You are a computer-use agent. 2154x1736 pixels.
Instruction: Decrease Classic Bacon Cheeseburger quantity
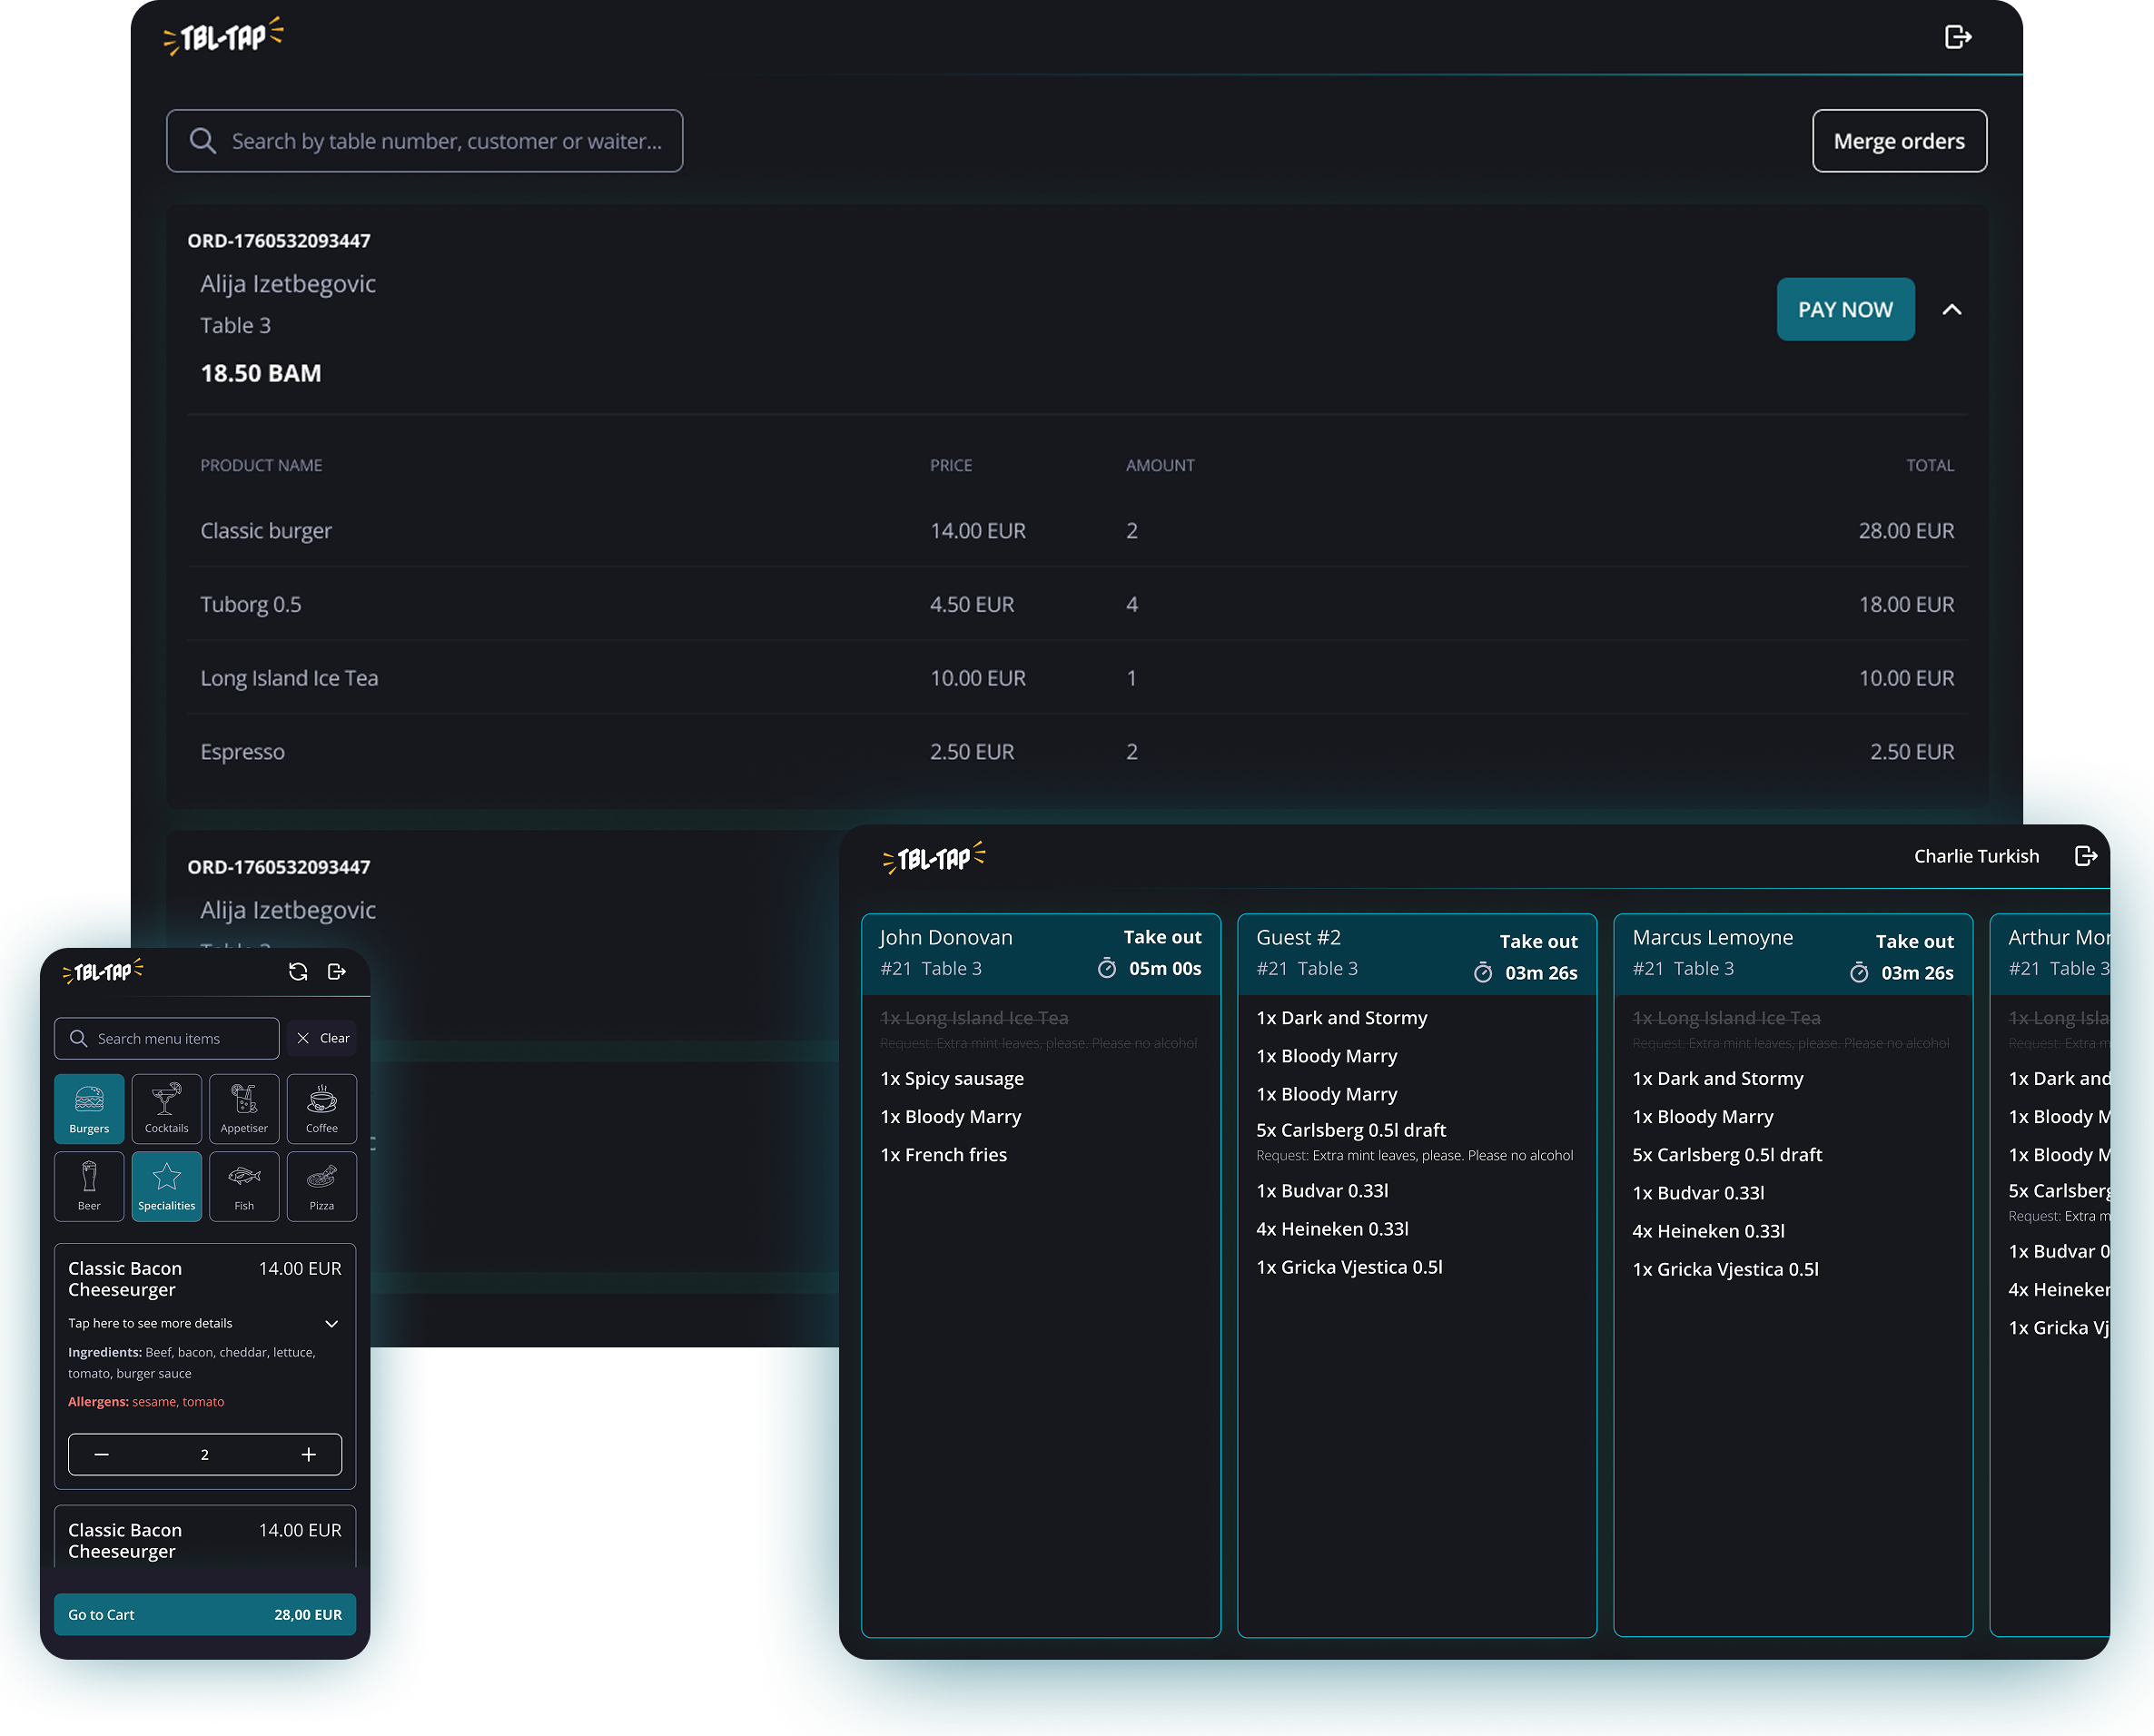[101, 1454]
